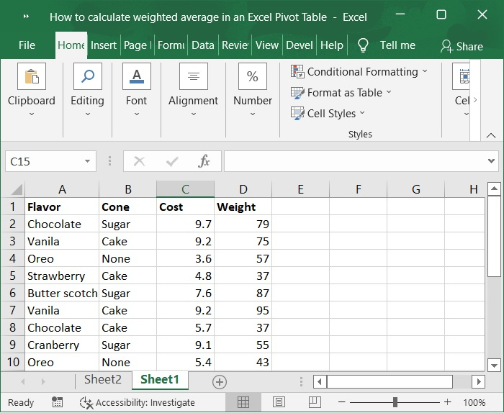Screen dimensions: 504x413
Task: Switch to Page Layout view
Action: pyautogui.click(x=279, y=402)
